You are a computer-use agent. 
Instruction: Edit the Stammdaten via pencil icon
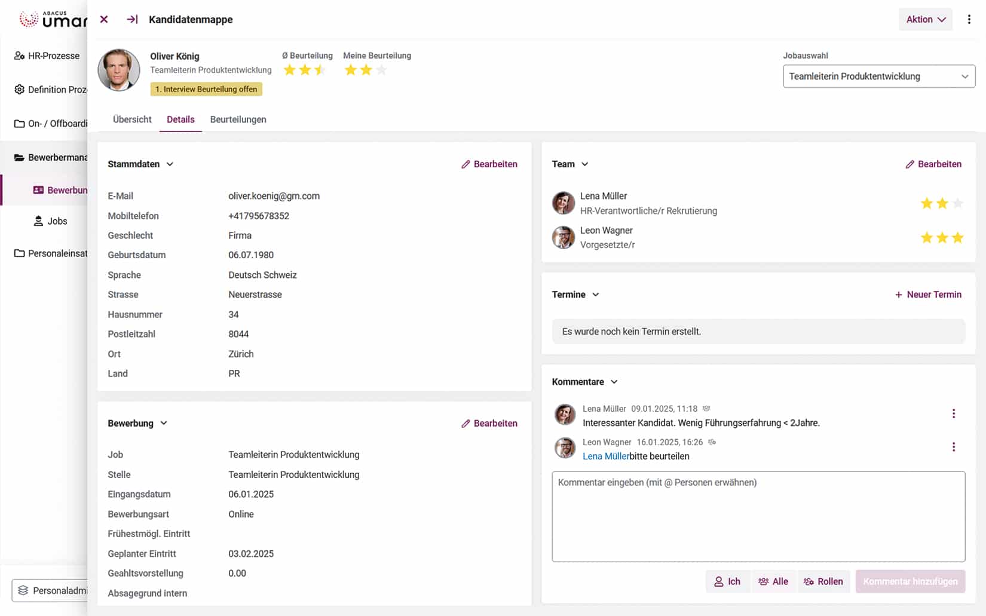(x=465, y=164)
